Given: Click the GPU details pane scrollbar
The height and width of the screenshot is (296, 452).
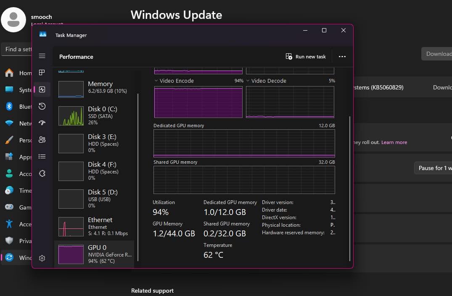Looking at the screenshot, I should [350, 189].
